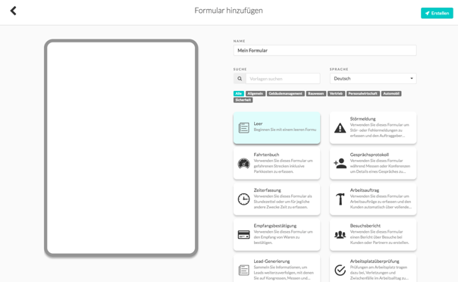Choose the Empfangsbestätigung card icon
The width and height of the screenshot is (458, 282).
click(243, 235)
